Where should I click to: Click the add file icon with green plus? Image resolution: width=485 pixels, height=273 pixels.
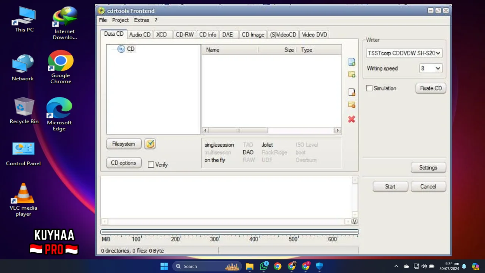pyautogui.click(x=352, y=62)
